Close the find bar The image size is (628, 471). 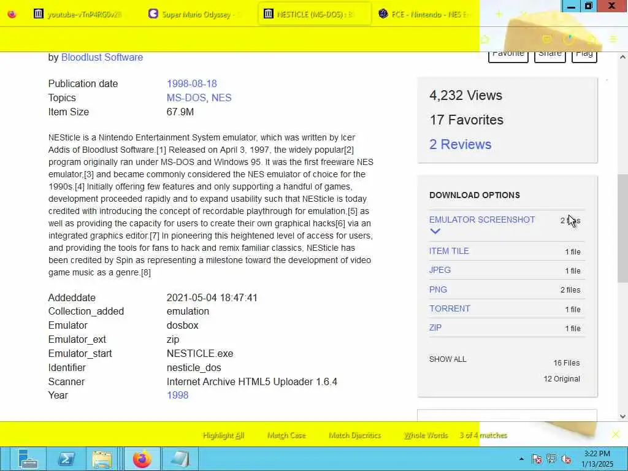pos(616,434)
